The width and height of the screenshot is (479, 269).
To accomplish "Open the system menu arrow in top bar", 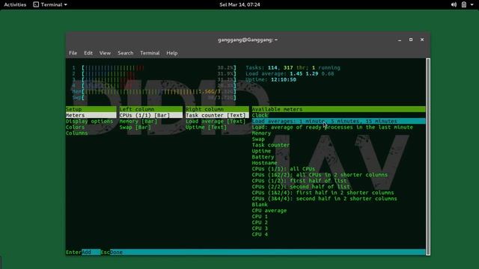I will (472, 4).
